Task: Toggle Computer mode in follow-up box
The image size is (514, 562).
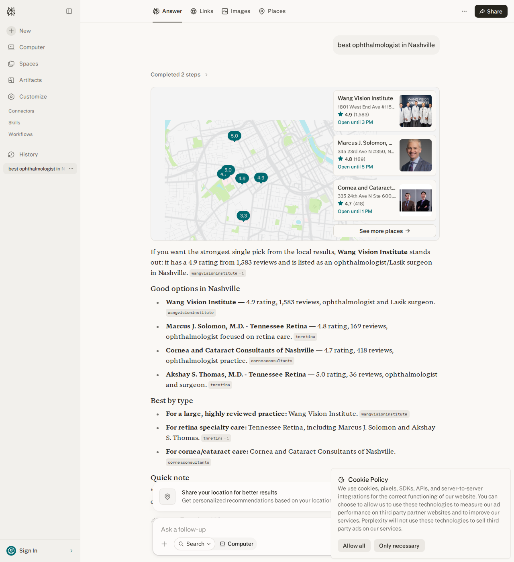Action: tap(237, 544)
